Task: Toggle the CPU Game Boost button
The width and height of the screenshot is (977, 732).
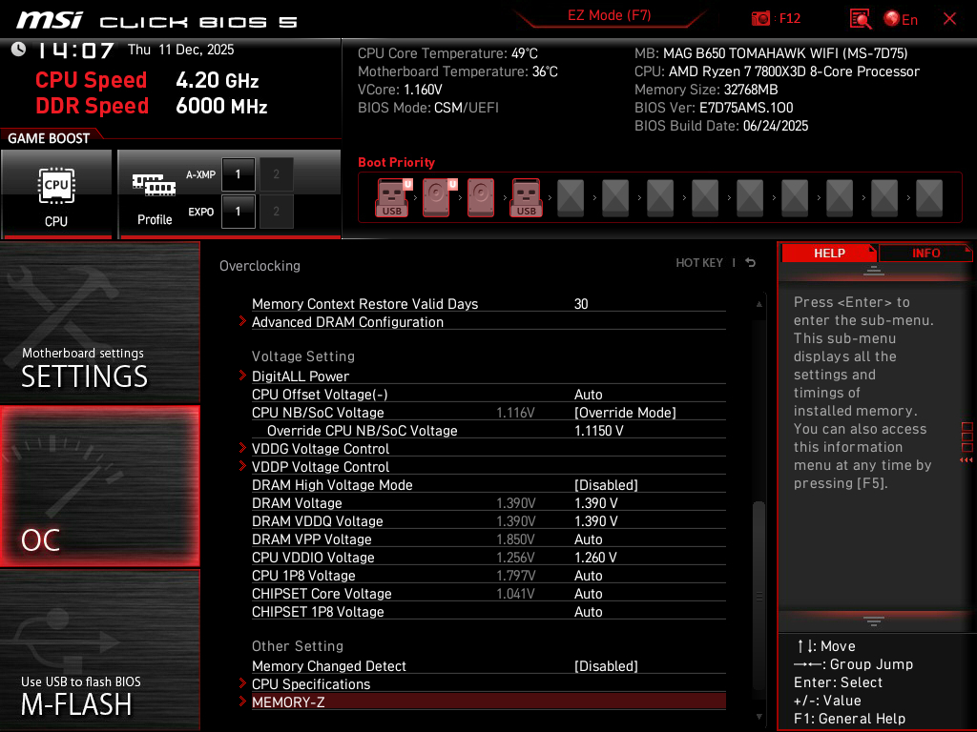Action: tap(56, 193)
